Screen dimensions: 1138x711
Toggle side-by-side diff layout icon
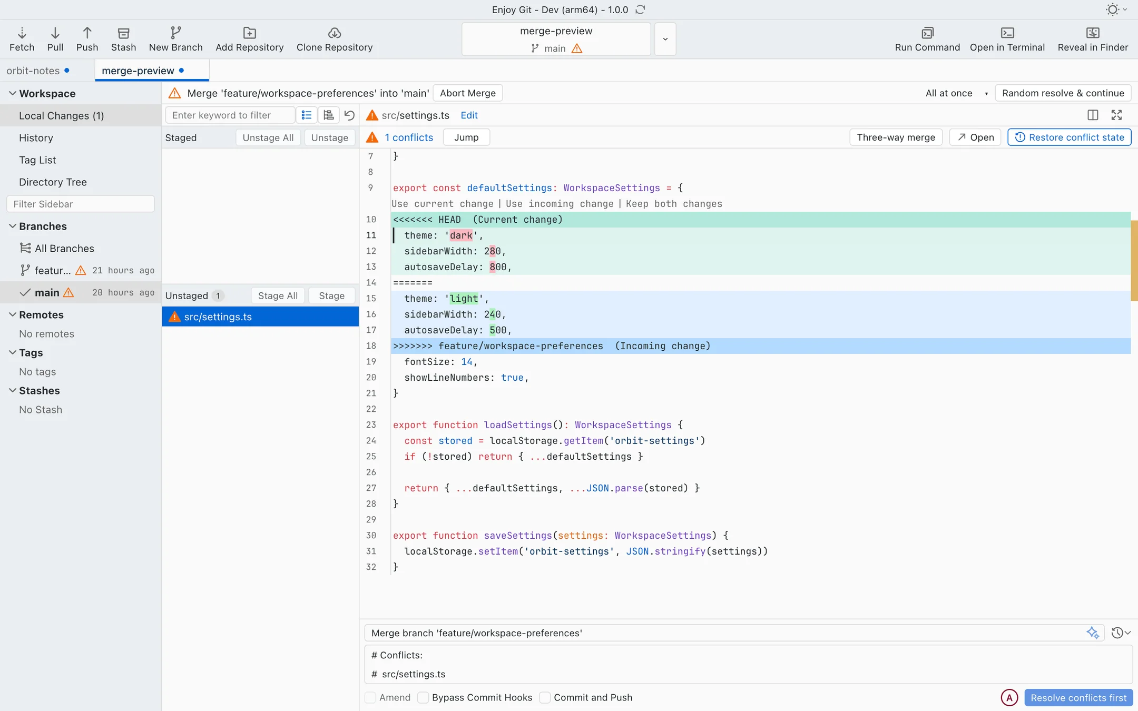click(1093, 115)
